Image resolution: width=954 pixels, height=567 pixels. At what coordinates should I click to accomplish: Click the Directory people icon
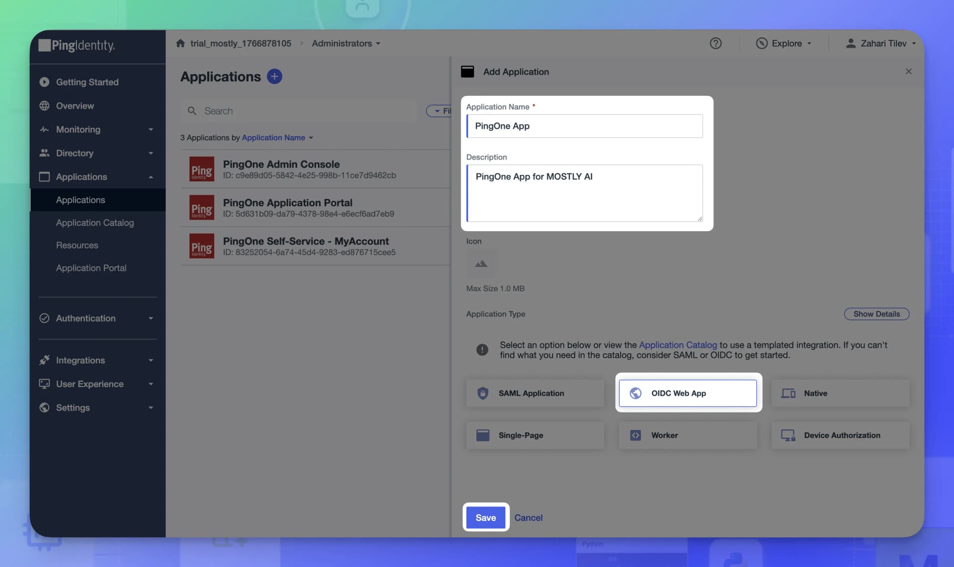point(44,153)
